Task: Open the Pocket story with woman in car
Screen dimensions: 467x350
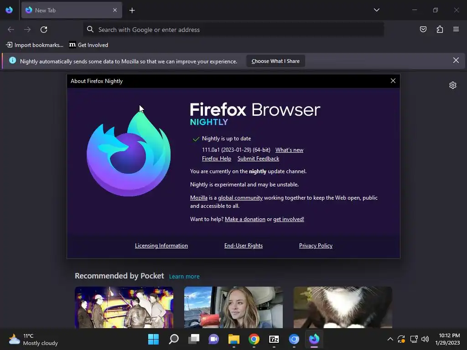Action: [x=233, y=307]
